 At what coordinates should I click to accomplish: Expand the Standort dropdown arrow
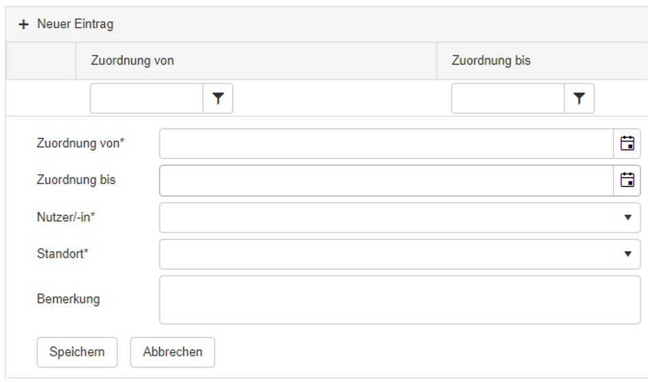click(627, 254)
